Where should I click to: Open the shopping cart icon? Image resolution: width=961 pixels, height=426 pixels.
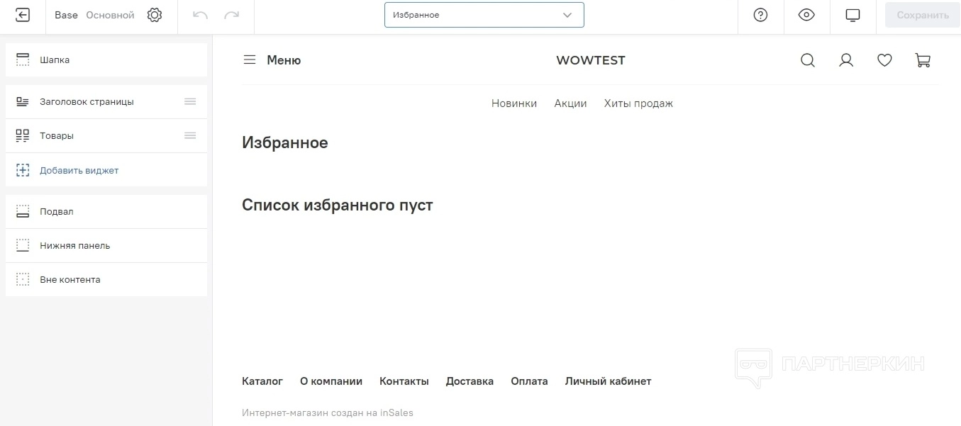pyautogui.click(x=923, y=60)
